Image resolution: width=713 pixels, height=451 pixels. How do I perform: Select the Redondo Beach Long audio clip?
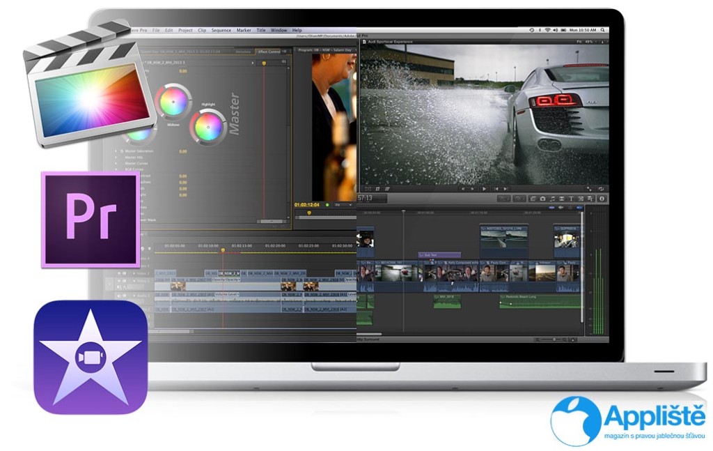(540, 301)
